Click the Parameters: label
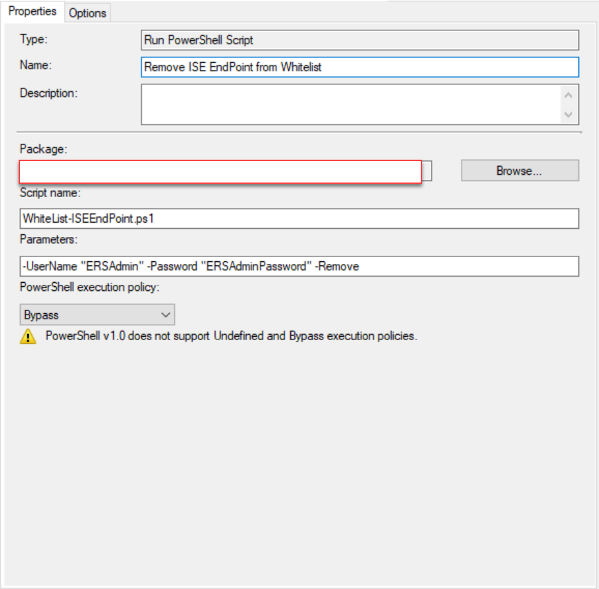 pyautogui.click(x=48, y=239)
